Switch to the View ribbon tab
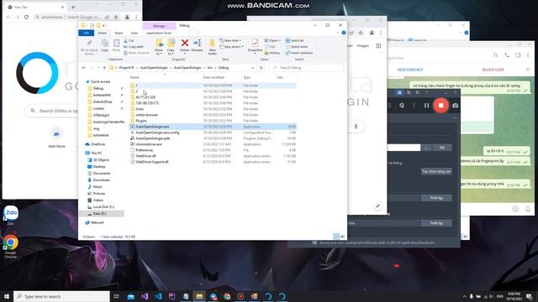The height and width of the screenshot is (302, 538). tap(134, 33)
